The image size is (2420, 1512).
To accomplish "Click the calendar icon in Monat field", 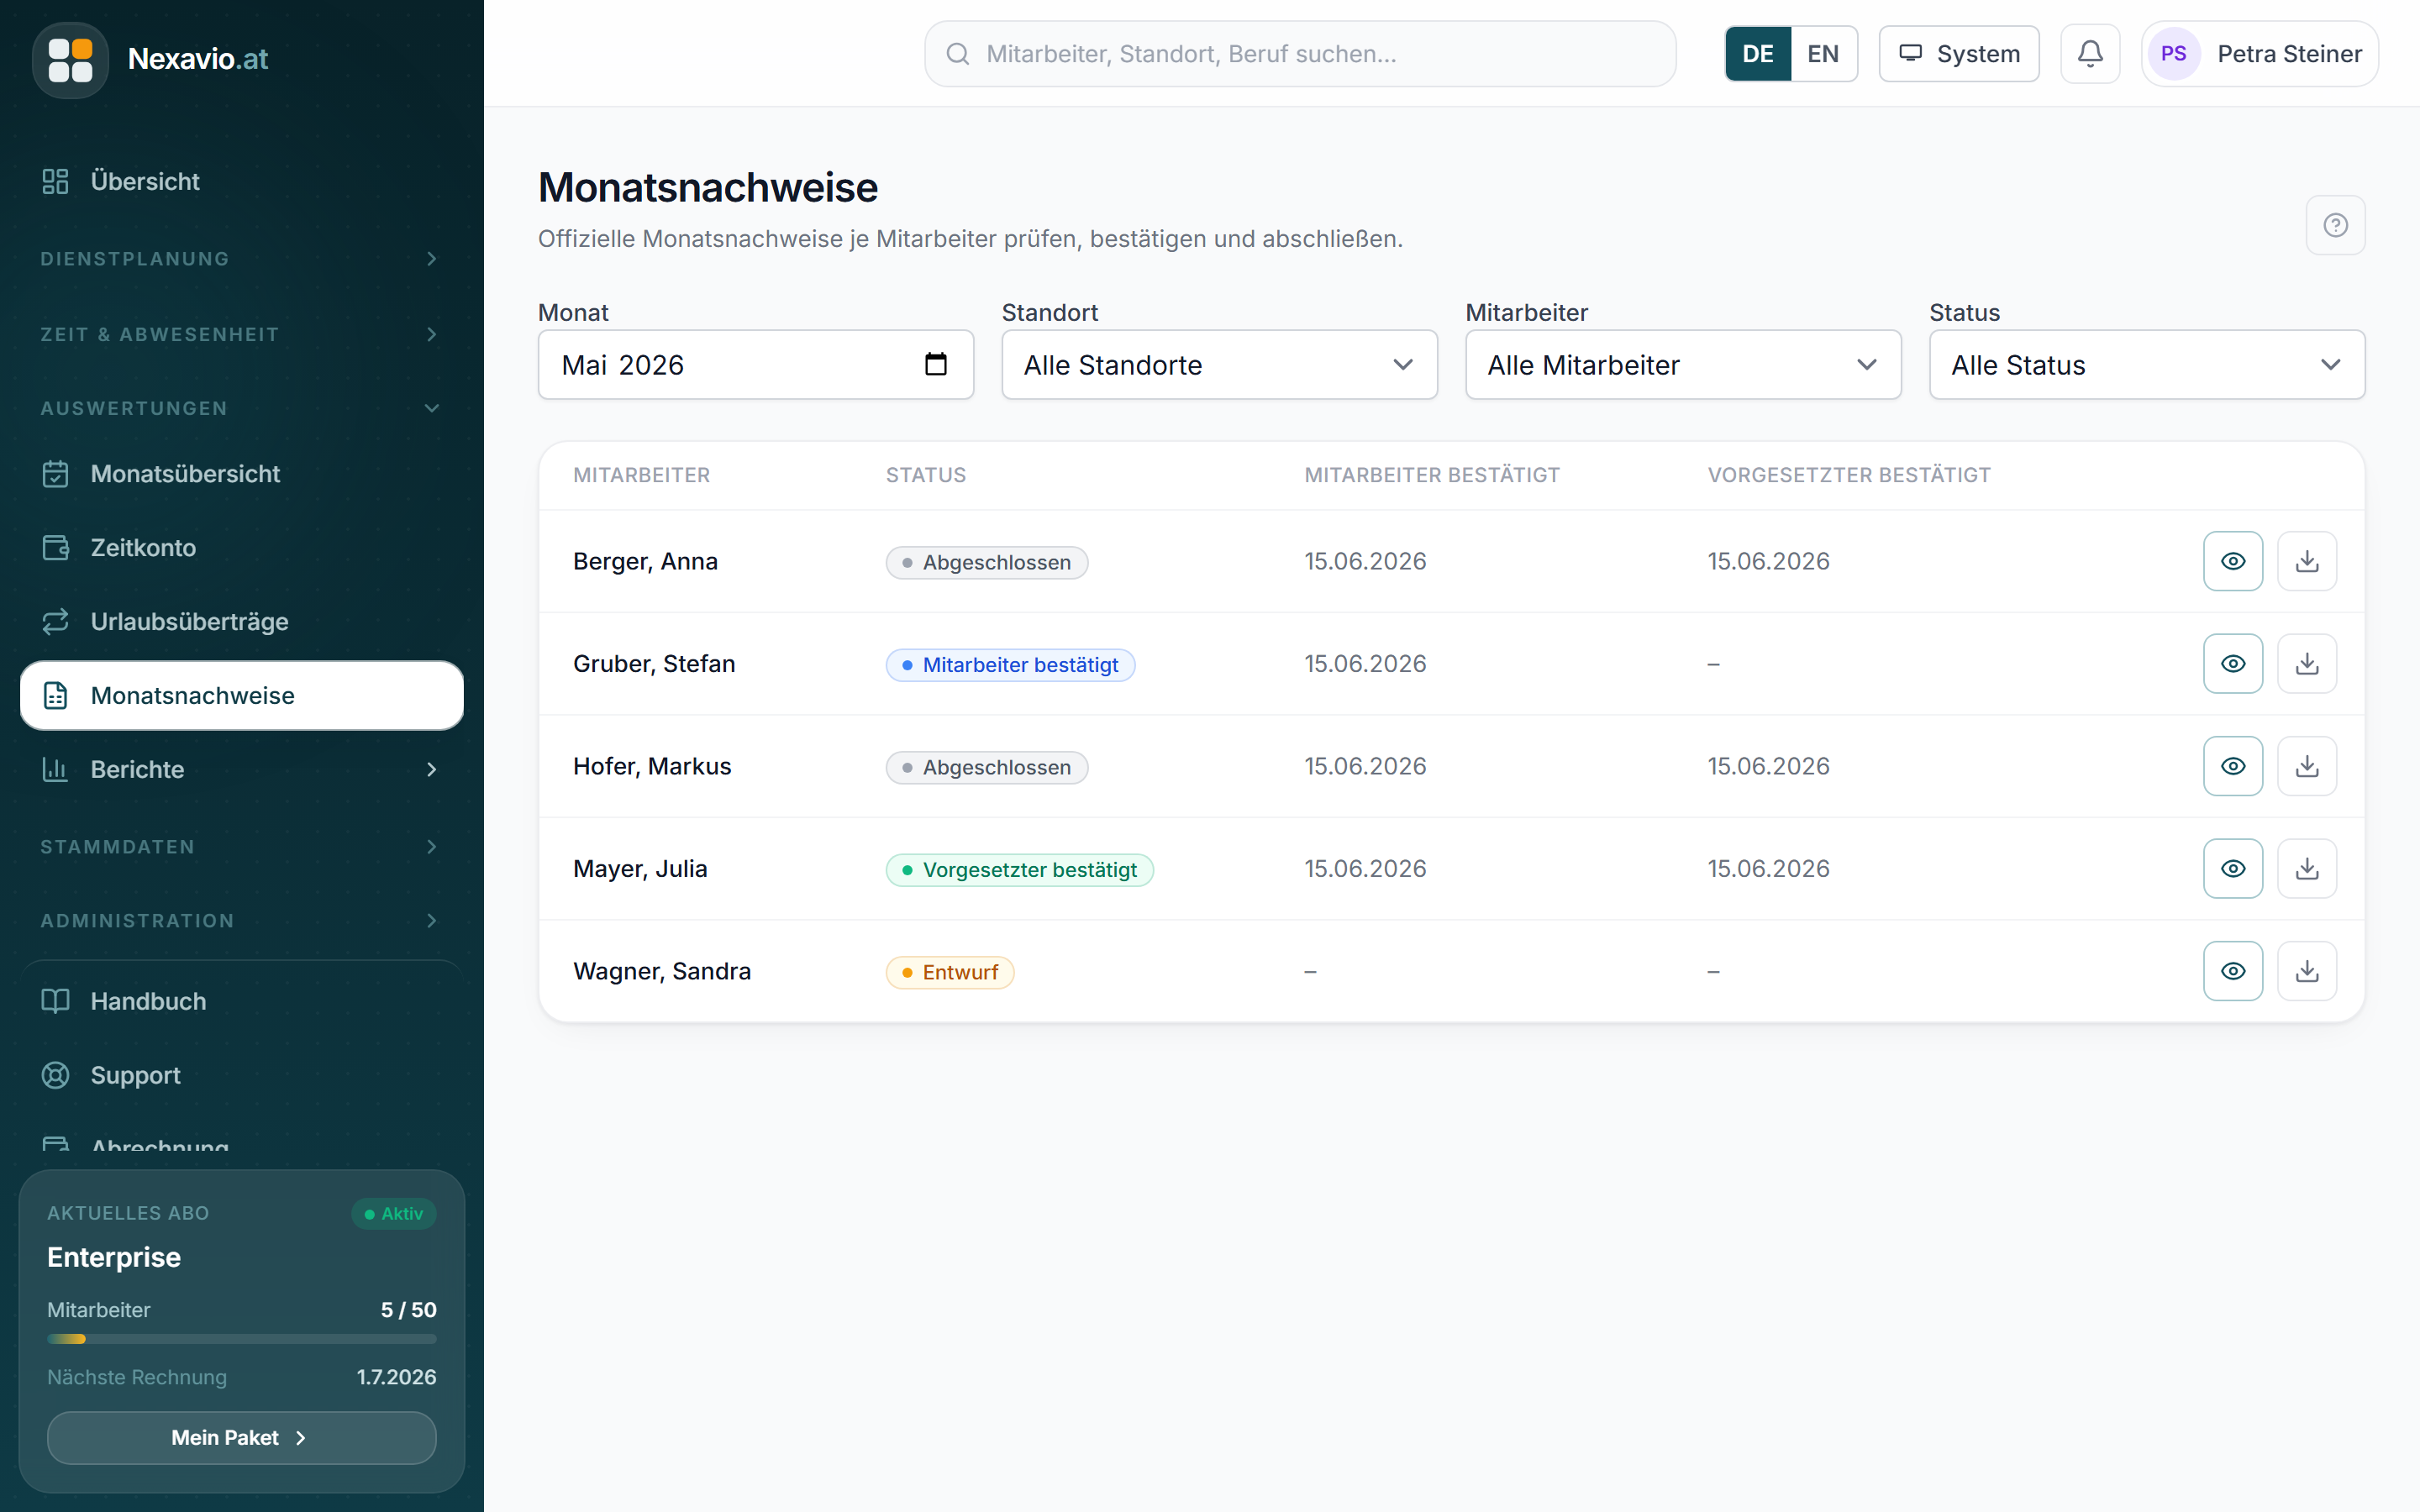I will 935,364.
